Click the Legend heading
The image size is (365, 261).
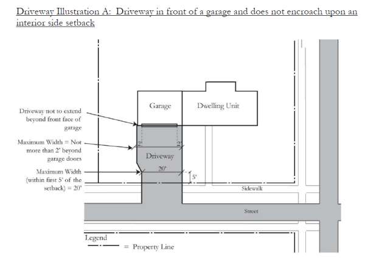point(96,238)
